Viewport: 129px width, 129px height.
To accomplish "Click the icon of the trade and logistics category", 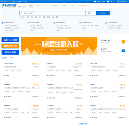I will [x=80, y=23].
